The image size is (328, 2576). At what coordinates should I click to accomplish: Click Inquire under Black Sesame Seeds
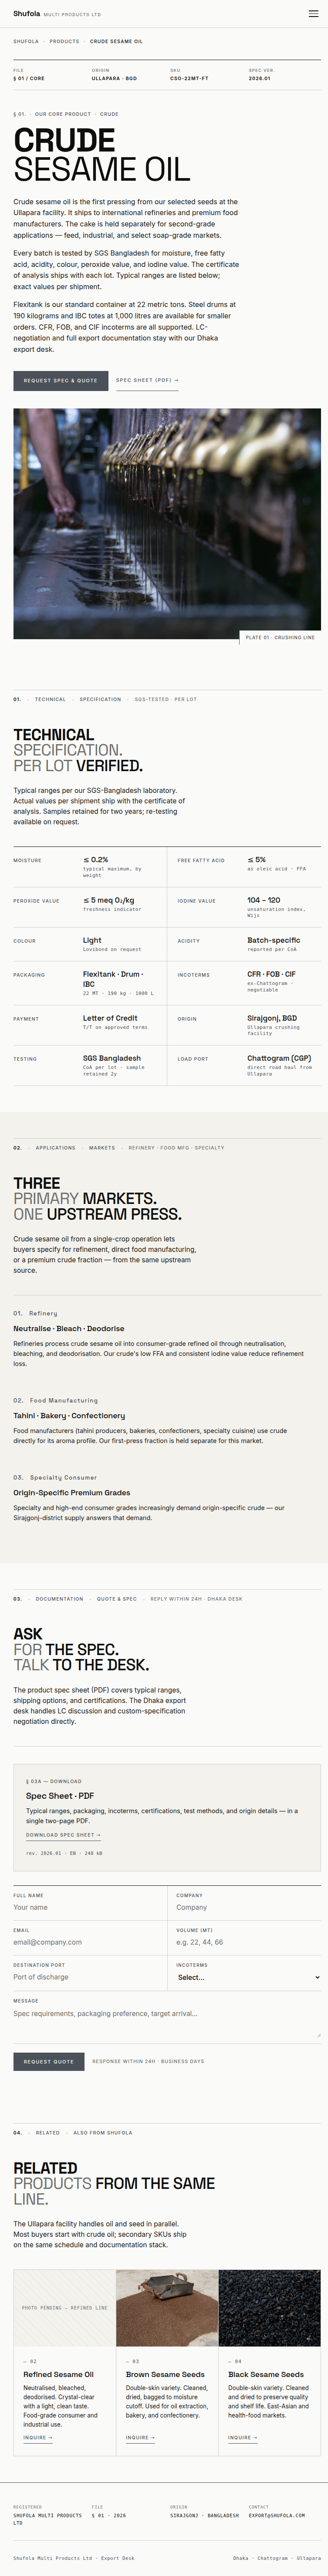242,2437
